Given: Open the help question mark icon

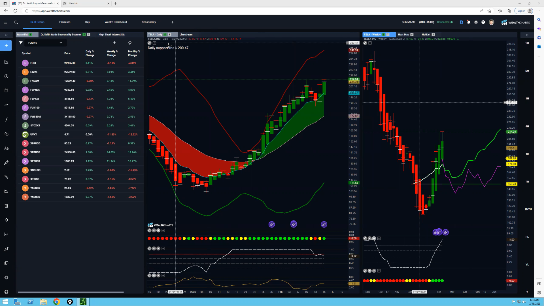Looking at the screenshot, I should (483, 22).
